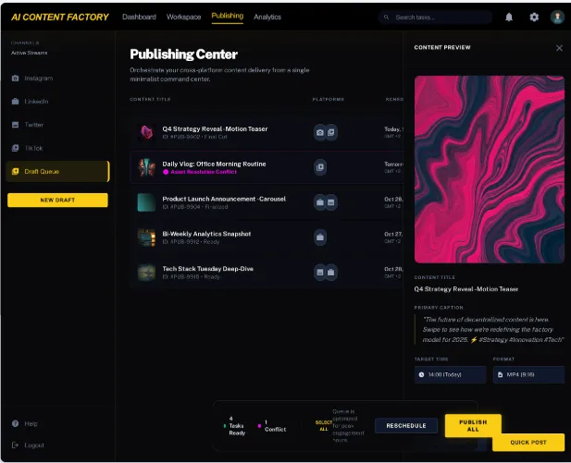
Task: Click the clock icon in Target Time field
Action: click(421, 374)
